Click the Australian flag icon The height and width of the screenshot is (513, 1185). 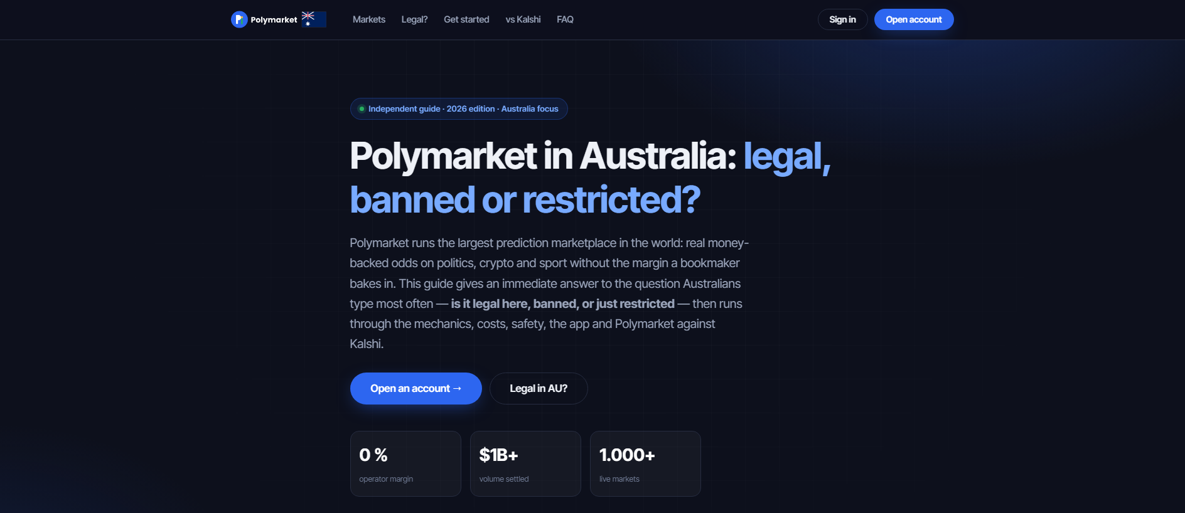pyautogui.click(x=314, y=19)
